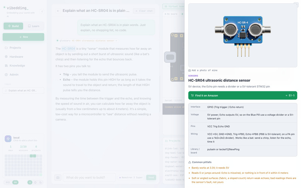301x188 pixels.
Task: Click the Clear chat button
Action: (x=144, y=11)
